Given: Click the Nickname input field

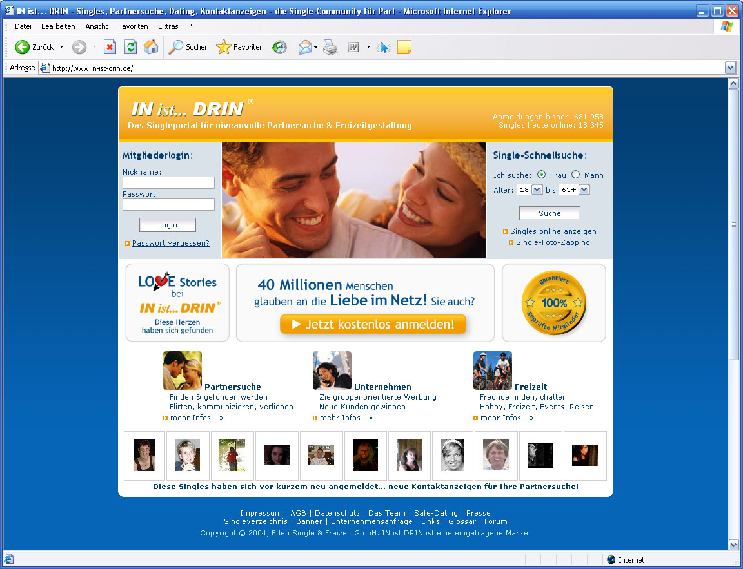Looking at the screenshot, I should coord(169,183).
